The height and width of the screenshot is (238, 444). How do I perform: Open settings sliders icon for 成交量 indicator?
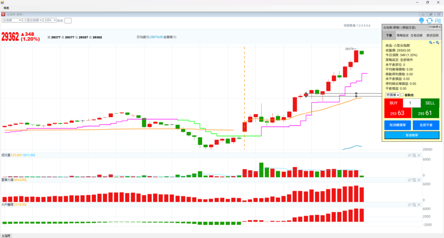pos(409,155)
